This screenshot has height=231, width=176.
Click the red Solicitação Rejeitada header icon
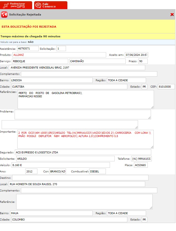pyautogui.click(x=4, y=15)
